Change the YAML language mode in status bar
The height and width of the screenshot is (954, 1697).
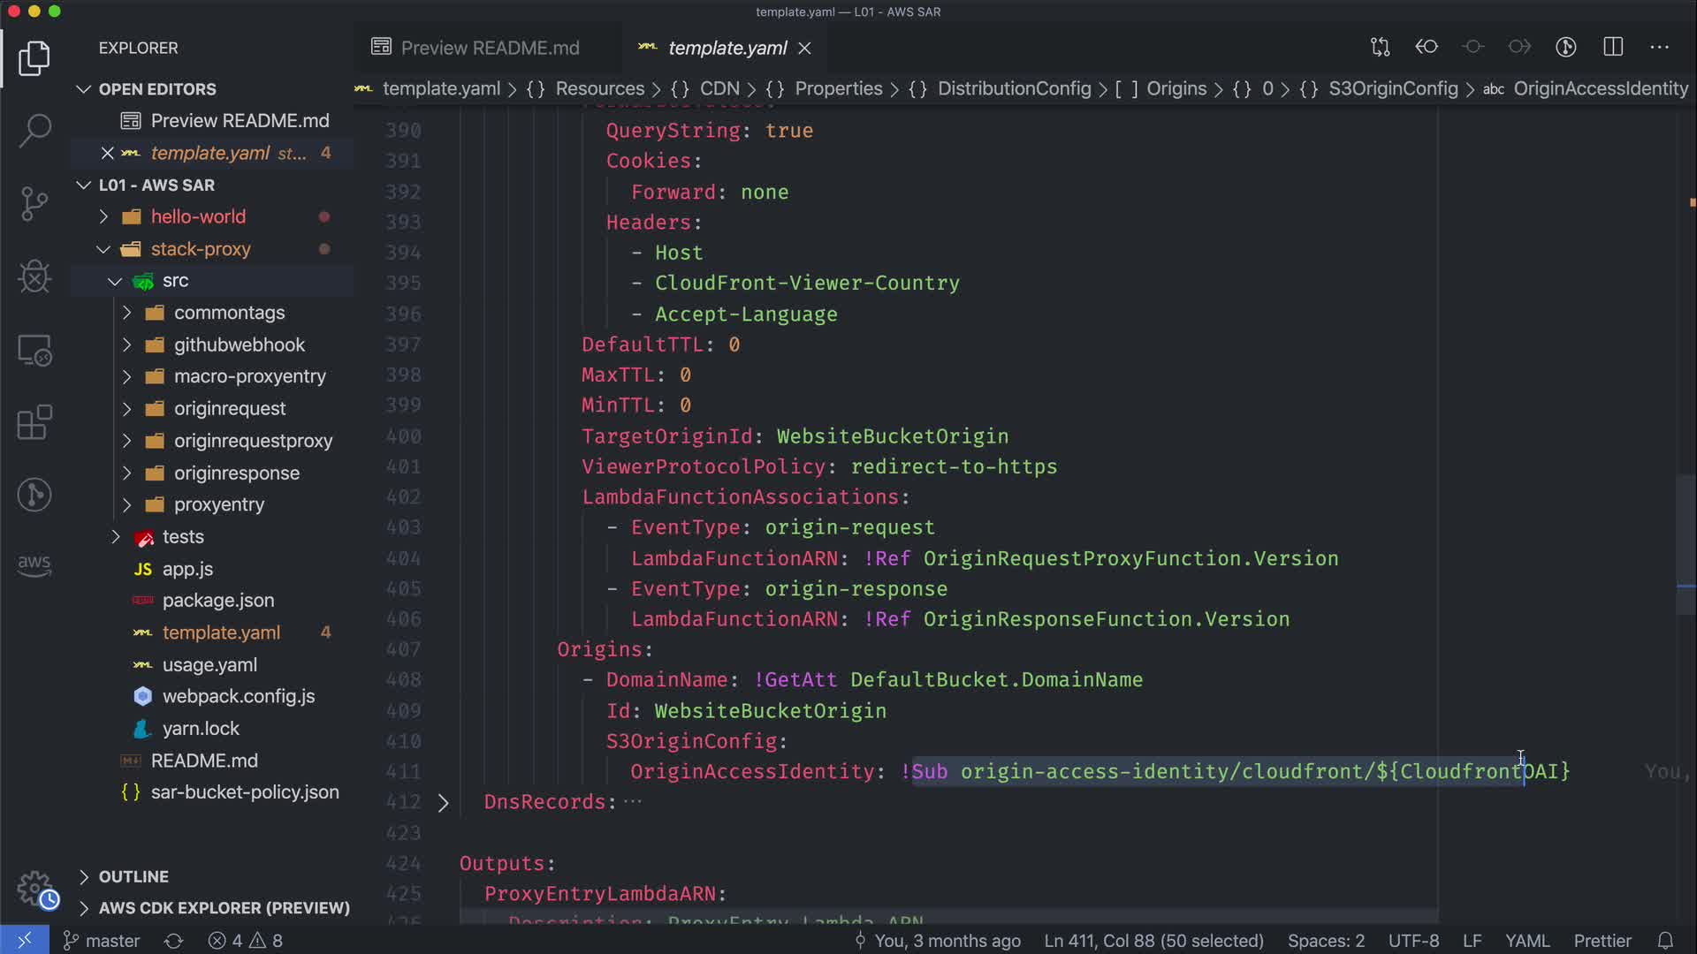pyautogui.click(x=1526, y=941)
